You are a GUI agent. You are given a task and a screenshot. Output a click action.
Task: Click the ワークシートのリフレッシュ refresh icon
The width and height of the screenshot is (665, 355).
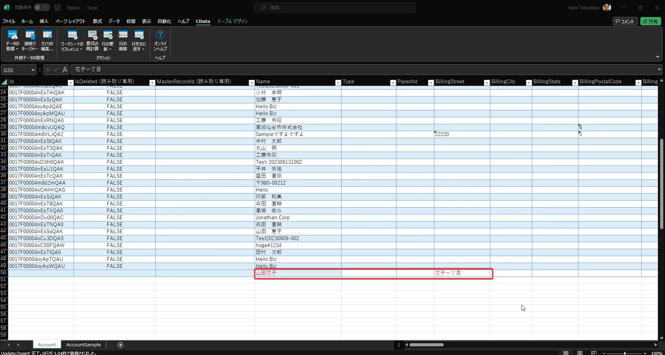pos(72,40)
